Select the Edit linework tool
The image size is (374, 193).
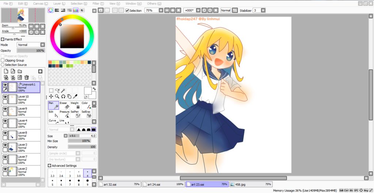(x=53, y=114)
